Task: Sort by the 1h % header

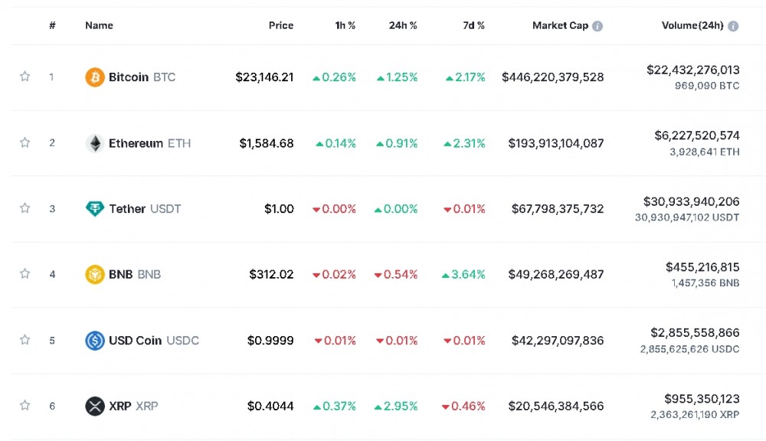Action: tap(345, 25)
